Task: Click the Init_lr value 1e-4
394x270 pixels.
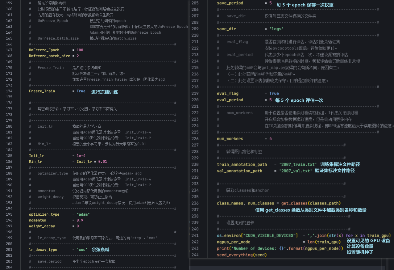Action: tap(81, 155)
